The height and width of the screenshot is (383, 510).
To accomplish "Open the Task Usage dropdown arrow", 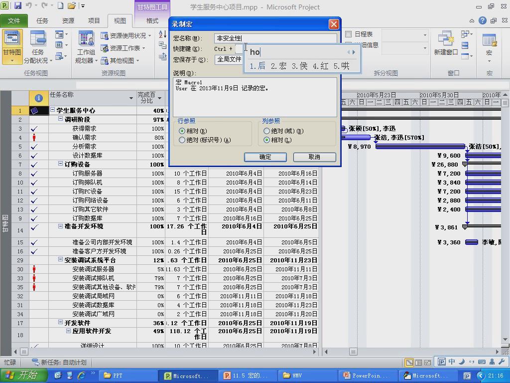I will (x=51, y=60).
